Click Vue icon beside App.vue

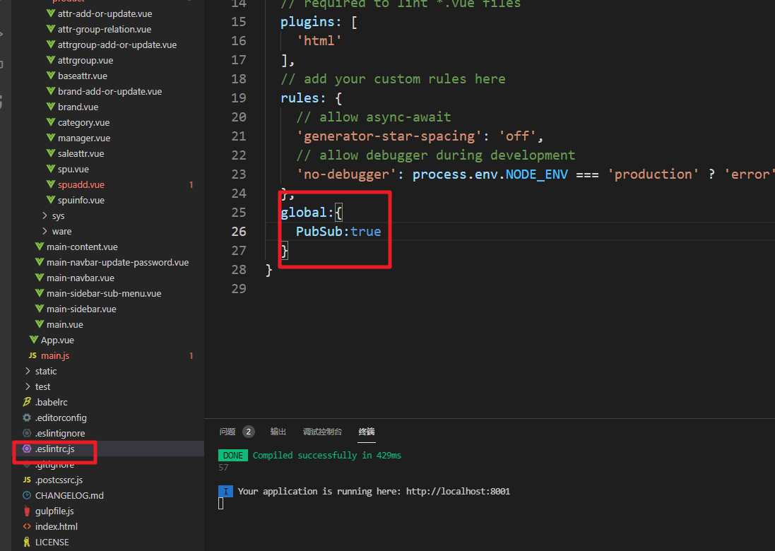pos(34,340)
